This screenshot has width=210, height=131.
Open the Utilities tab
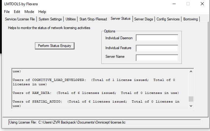71,19
